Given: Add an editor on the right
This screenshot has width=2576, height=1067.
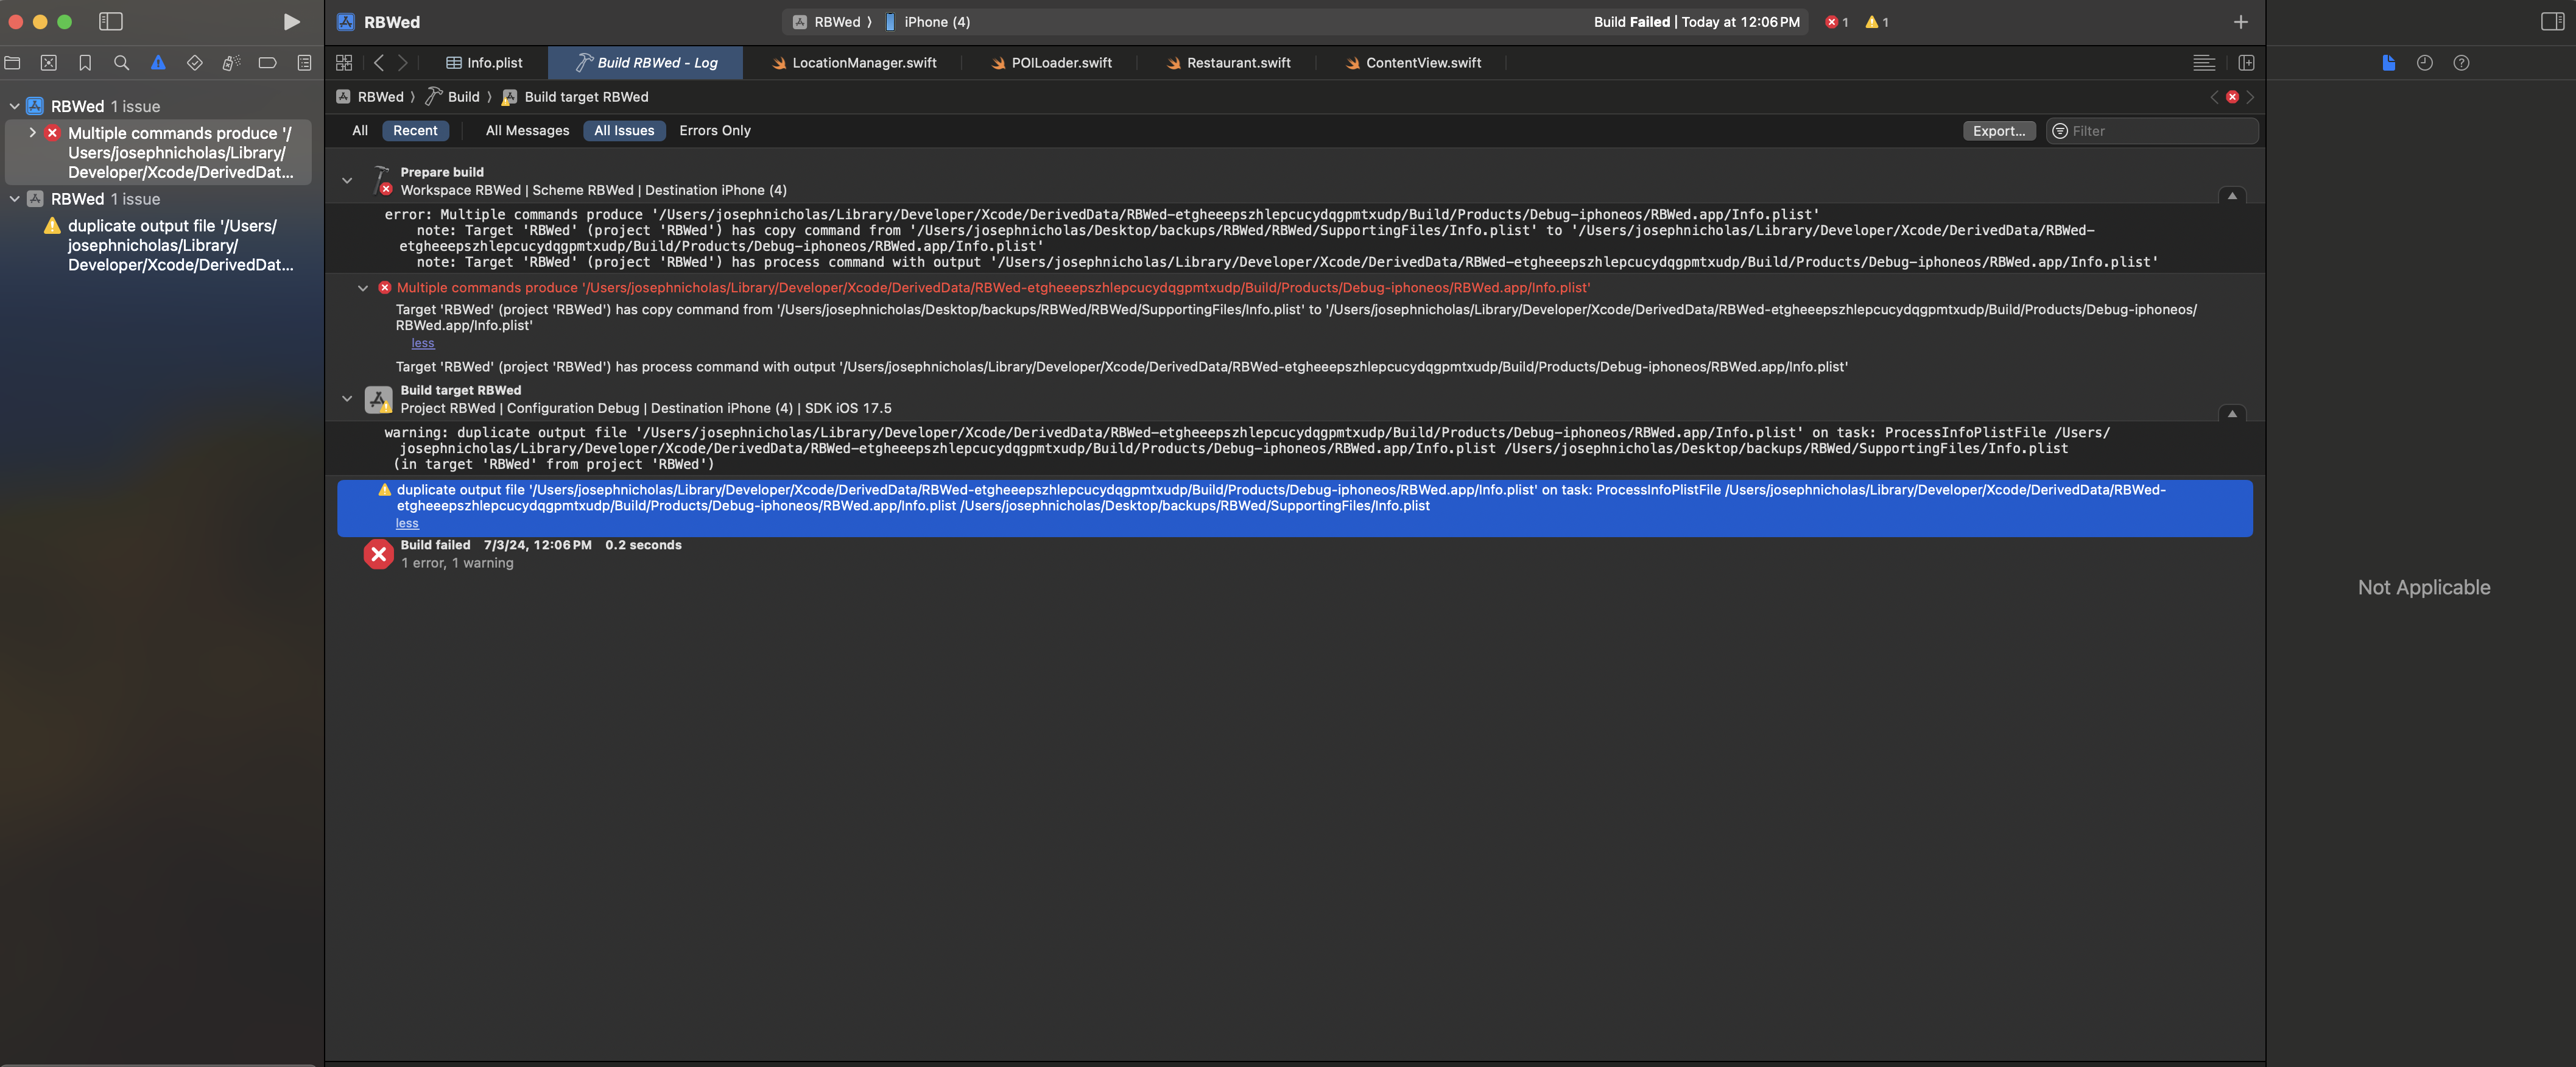Looking at the screenshot, I should coord(2246,63).
